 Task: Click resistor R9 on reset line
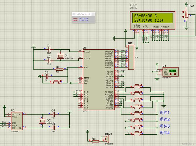(x=58, y=69)
